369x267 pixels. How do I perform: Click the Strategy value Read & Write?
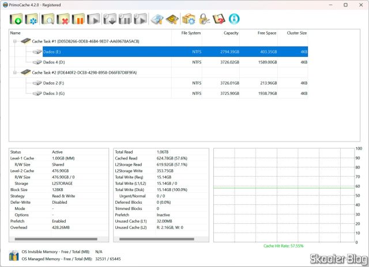coord(63,196)
